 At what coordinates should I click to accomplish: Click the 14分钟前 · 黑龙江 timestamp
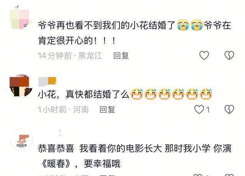tap(70, 55)
